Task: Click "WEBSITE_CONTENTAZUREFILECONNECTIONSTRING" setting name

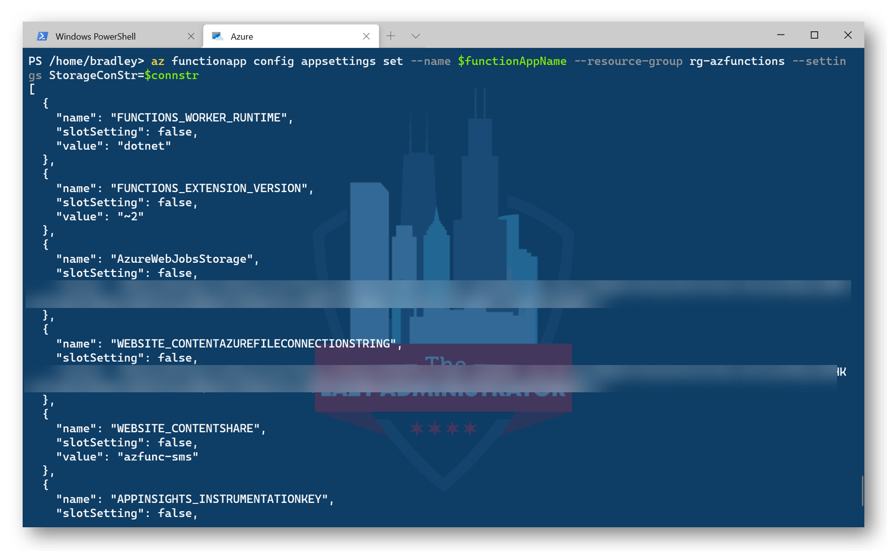Action: (253, 344)
